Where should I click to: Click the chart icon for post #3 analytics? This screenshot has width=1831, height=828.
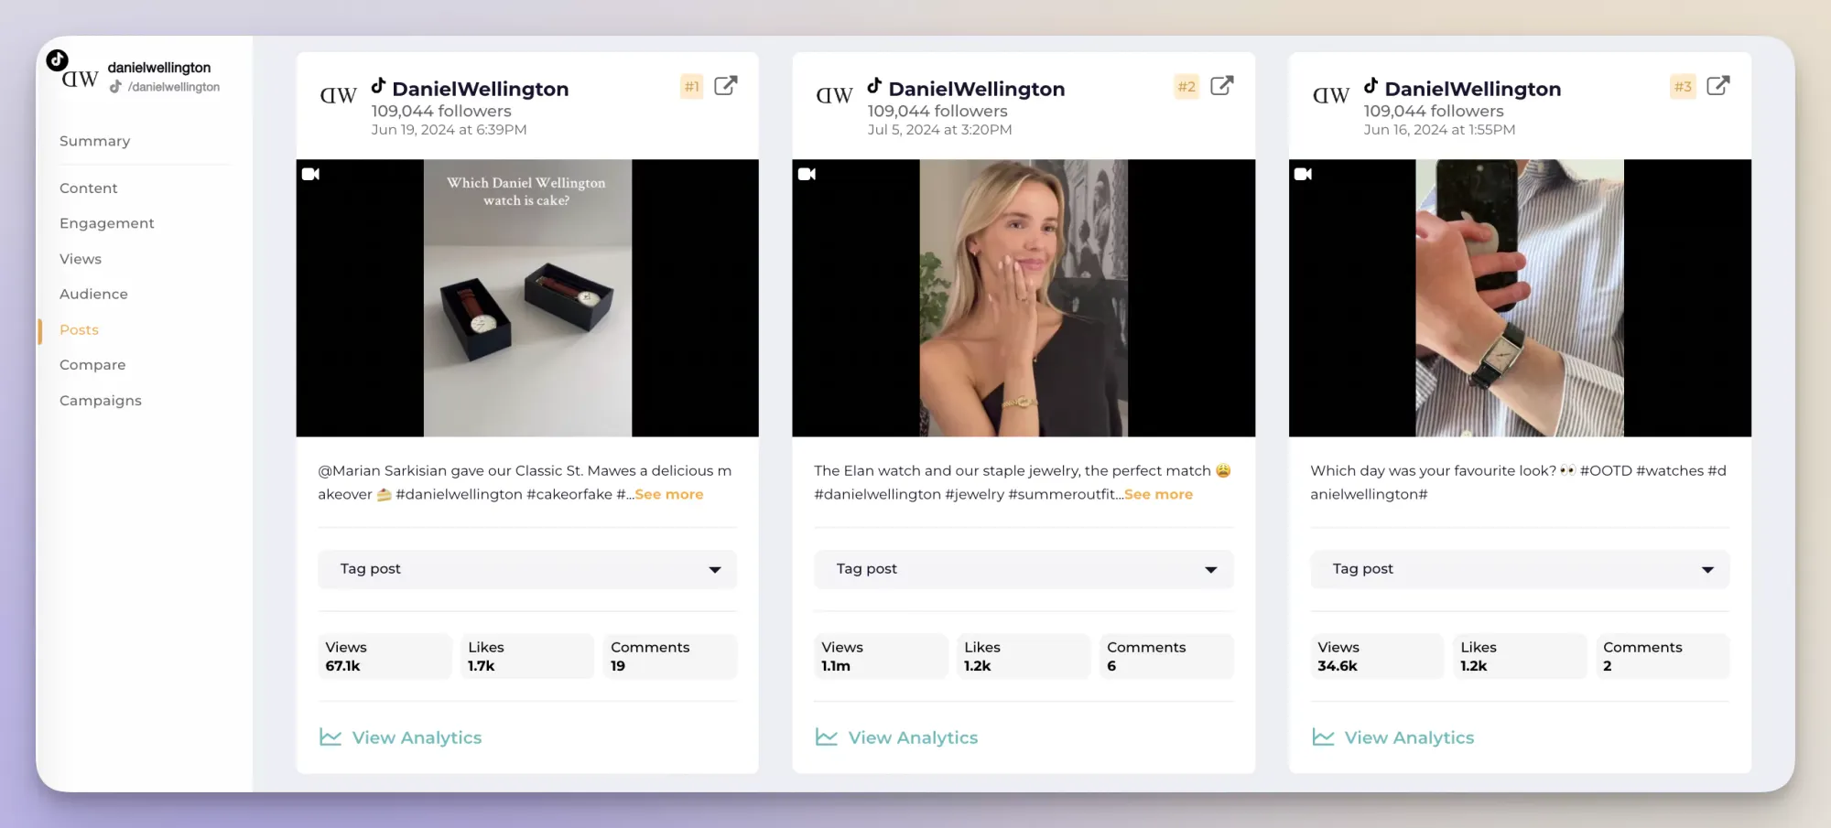[x=1323, y=737]
